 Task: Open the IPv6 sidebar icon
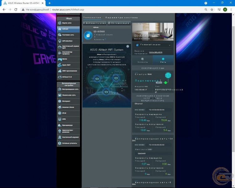tap(60, 113)
